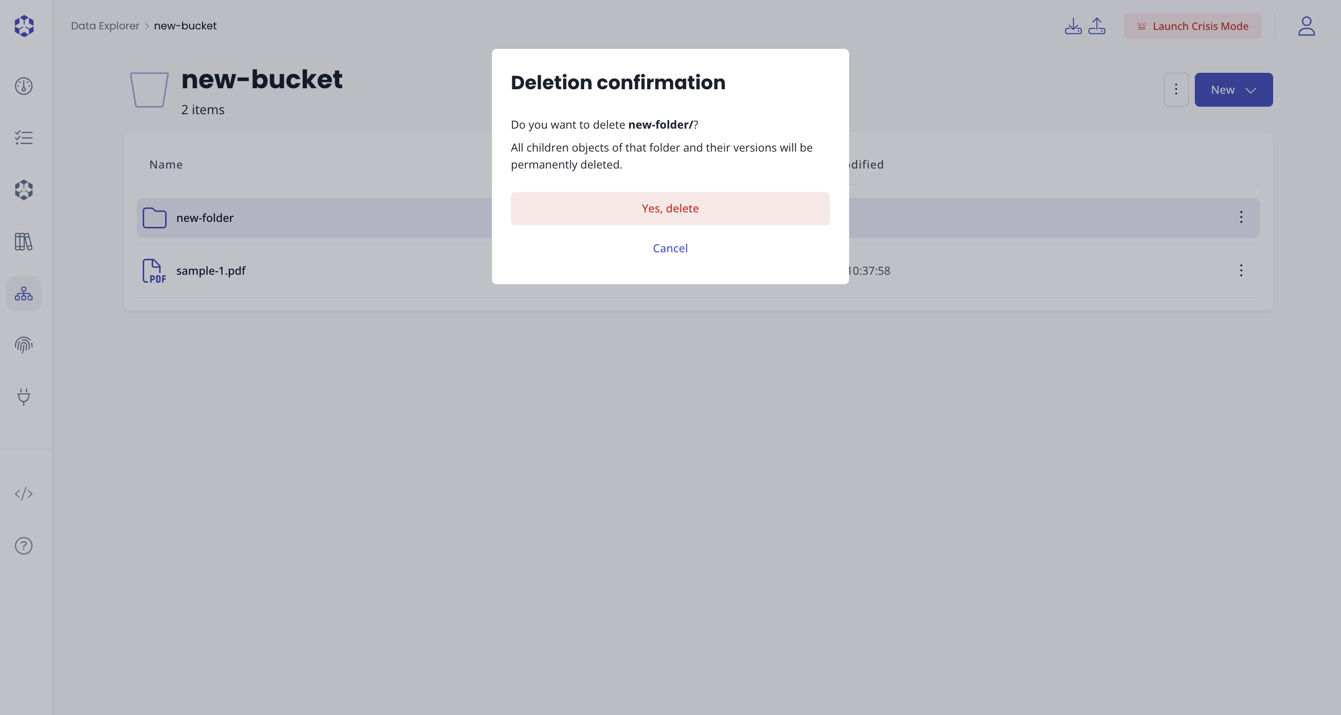Open the kebab menu for sample-1.pdf
Screen dimensions: 1341x715
click(x=1241, y=270)
